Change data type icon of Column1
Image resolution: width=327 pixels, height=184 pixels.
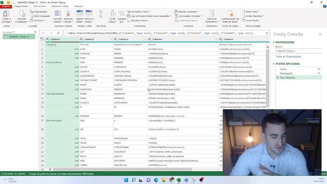tap(48, 39)
